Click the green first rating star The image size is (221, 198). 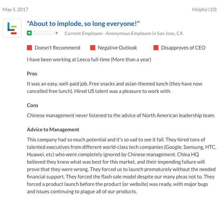click(29, 33)
